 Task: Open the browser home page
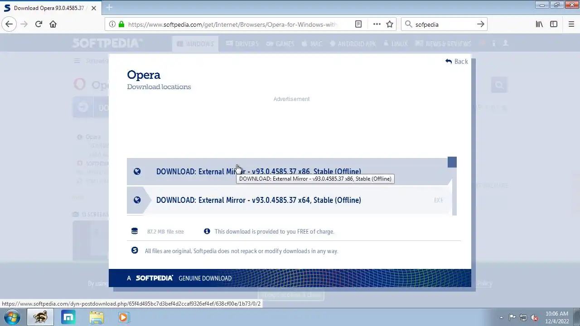(x=53, y=24)
